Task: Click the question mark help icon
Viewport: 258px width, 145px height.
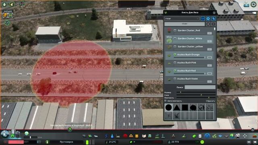Action: [70, 130]
